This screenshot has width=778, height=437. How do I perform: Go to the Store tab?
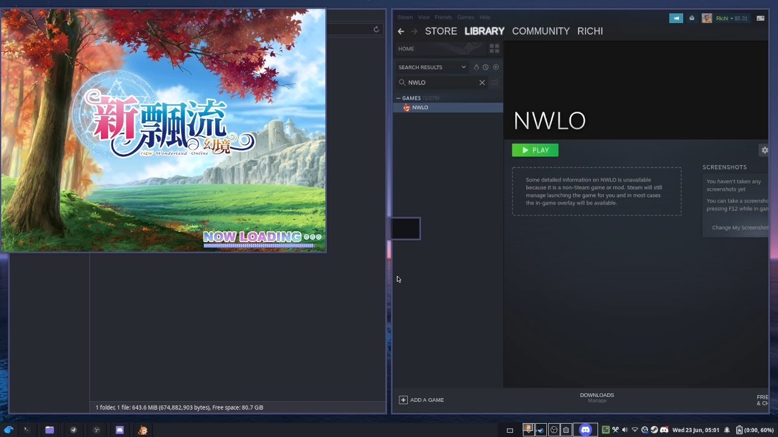click(441, 31)
